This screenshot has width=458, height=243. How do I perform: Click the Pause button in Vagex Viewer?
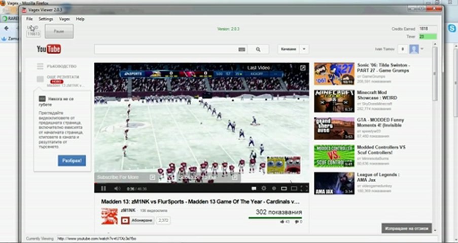coord(59,31)
